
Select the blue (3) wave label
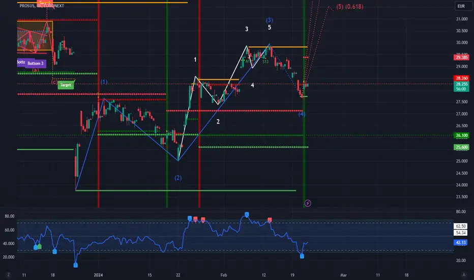coord(270,20)
